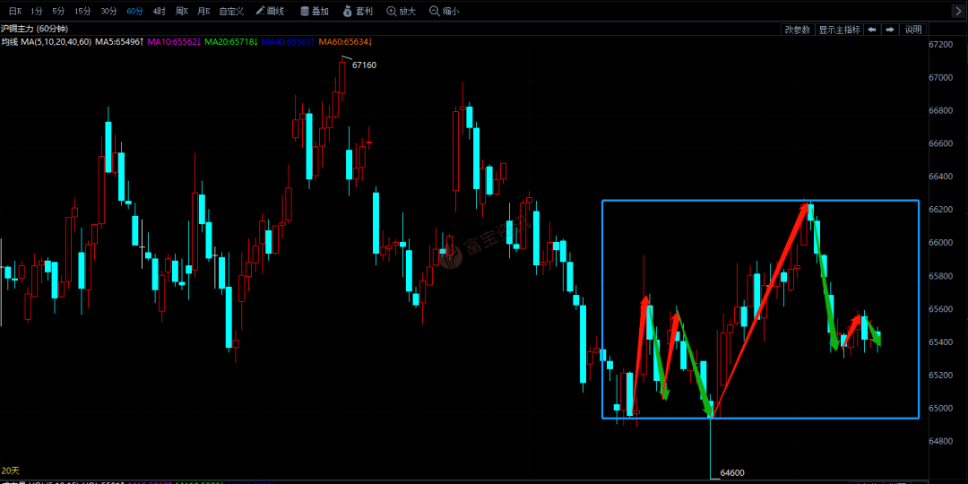Click the magenta MA10:65562 value

(x=174, y=41)
